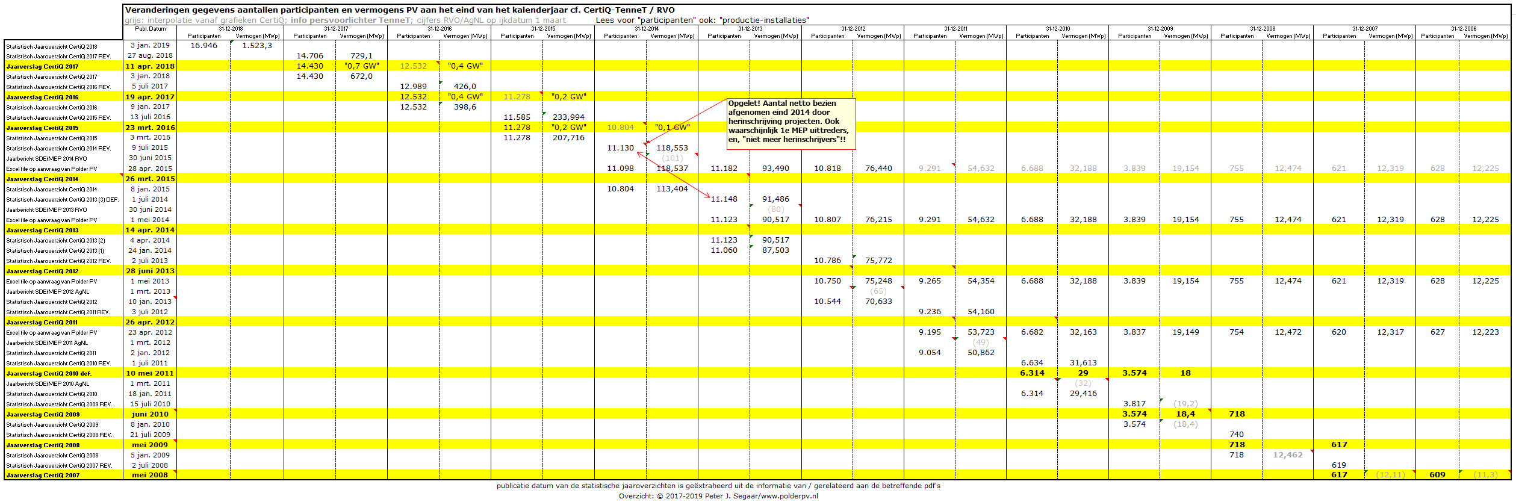The image size is (1516, 502).
Task: Click the 93,490 capacity value
Action: 775,169
